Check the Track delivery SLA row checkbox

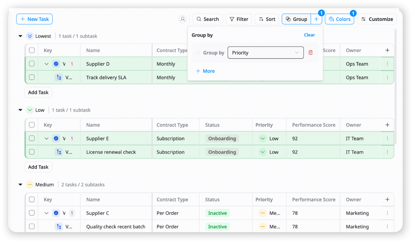coord(32,77)
